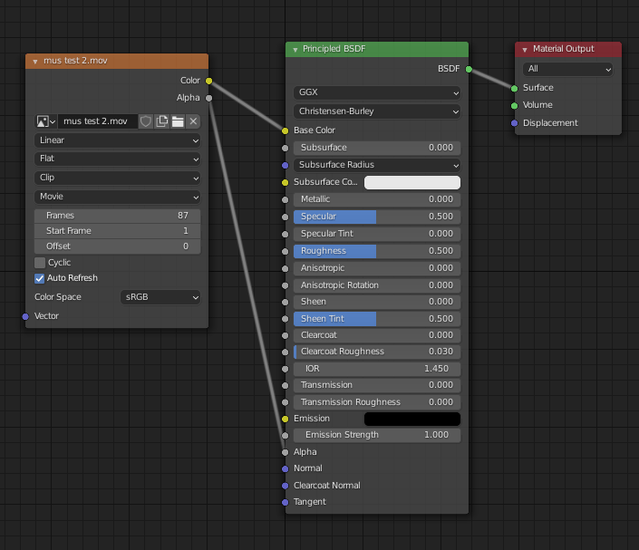Screen dimensions: 639x550
Task: Click the Anisotropic slider
Action: [x=377, y=268]
